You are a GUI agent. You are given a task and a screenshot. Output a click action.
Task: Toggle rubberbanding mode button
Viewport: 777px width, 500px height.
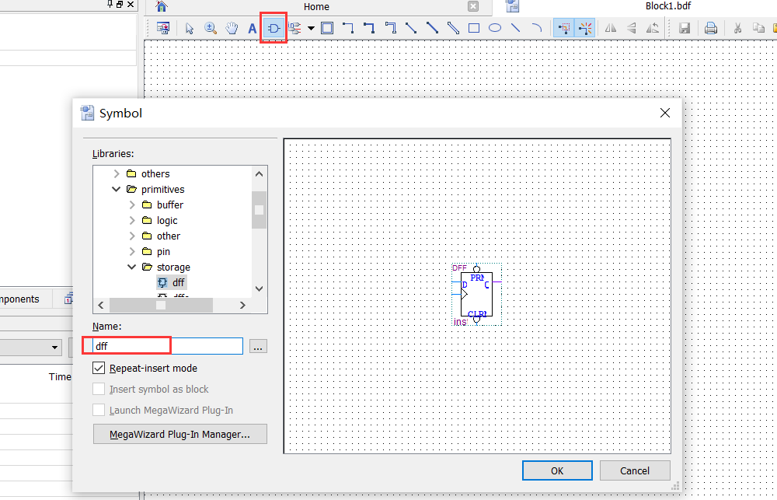585,28
